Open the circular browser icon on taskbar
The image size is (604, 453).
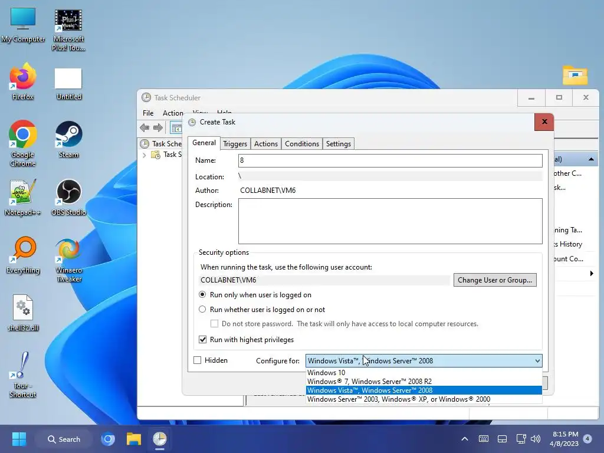coord(108,439)
